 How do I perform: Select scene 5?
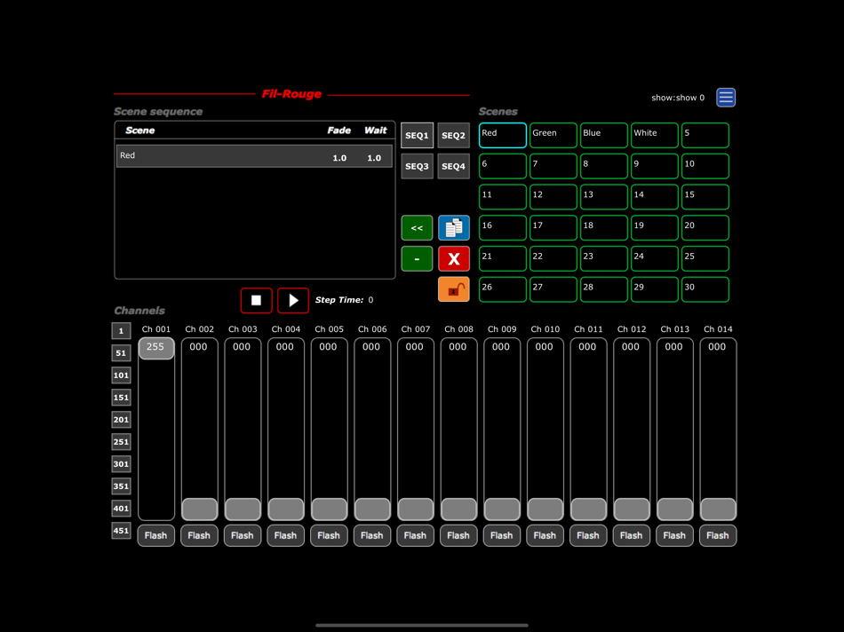(x=705, y=135)
